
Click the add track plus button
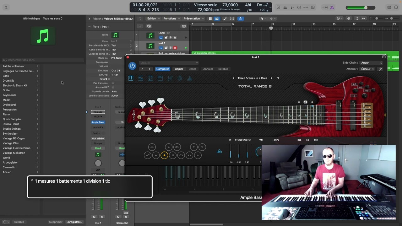(140, 26)
